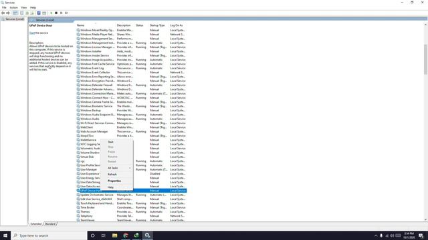The width and height of the screenshot is (428, 240).
Task: Click the Forward arrow in the toolbar
Action: tap(8, 13)
